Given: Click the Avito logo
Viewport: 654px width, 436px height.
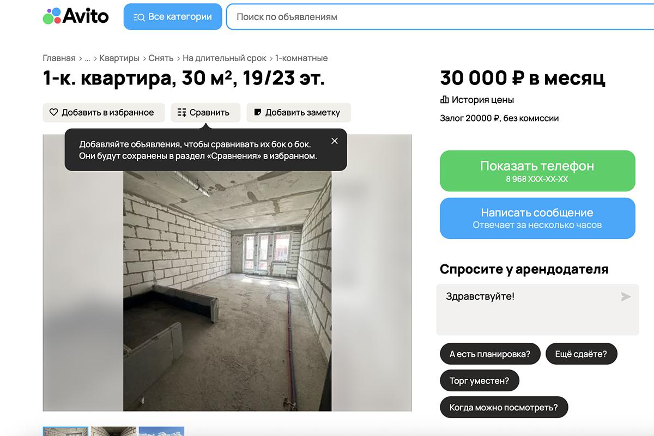Looking at the screenshot, I should (76, 16).
